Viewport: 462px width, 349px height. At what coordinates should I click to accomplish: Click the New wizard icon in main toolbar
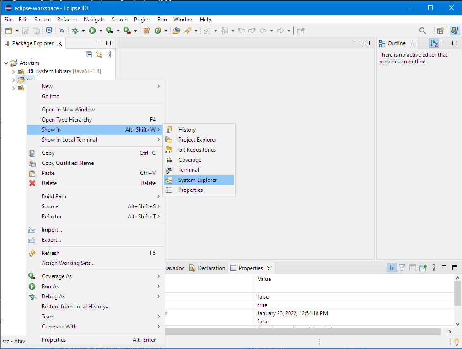[8, 31]
